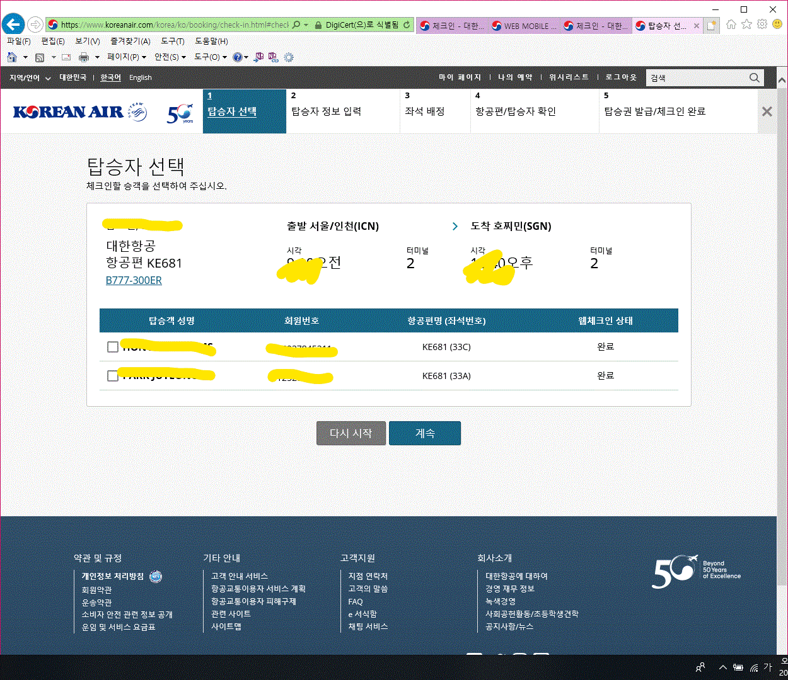Click the taskbar People icon
Viewport: 788px width, 680px height.
[700, 667]
